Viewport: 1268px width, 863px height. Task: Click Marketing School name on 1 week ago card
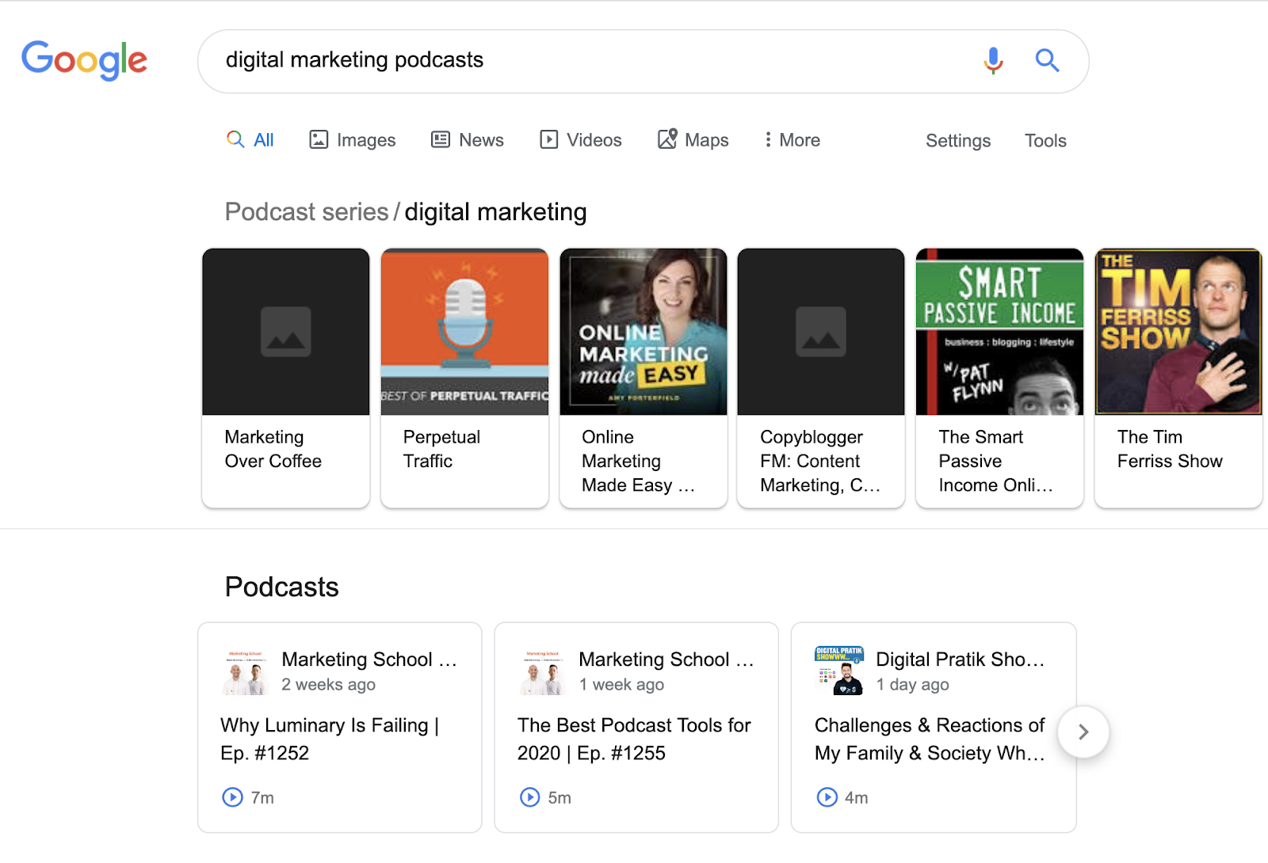[x=666, y=660]
